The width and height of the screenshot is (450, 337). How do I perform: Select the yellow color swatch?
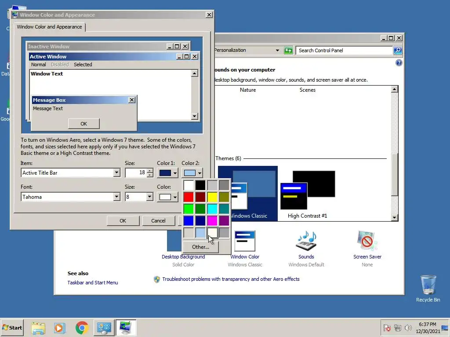click(212, 197)
